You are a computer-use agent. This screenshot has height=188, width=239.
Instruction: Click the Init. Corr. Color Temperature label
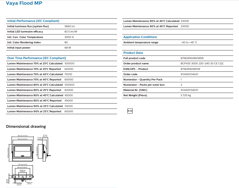25,37
